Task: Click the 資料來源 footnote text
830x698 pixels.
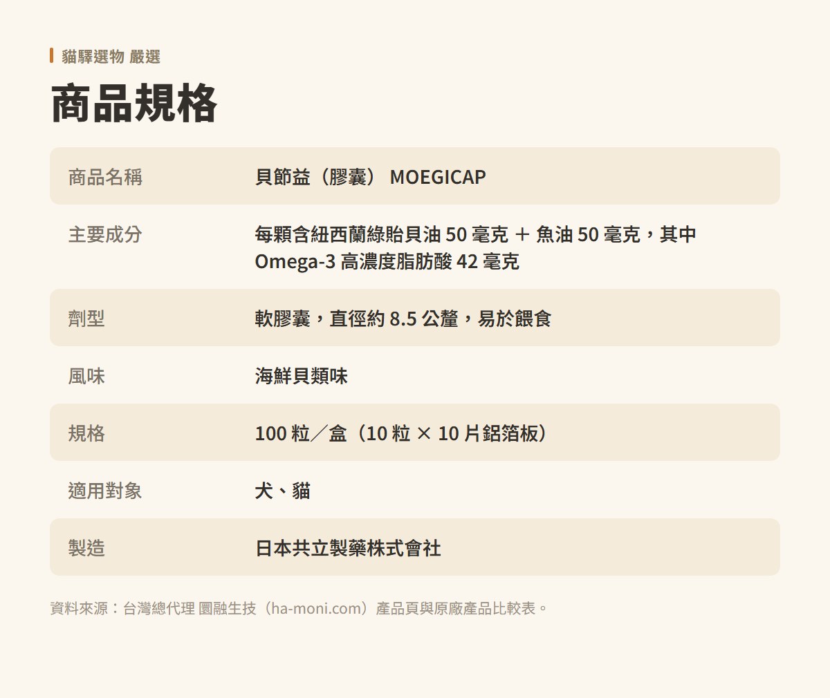Action: point(299,608)
